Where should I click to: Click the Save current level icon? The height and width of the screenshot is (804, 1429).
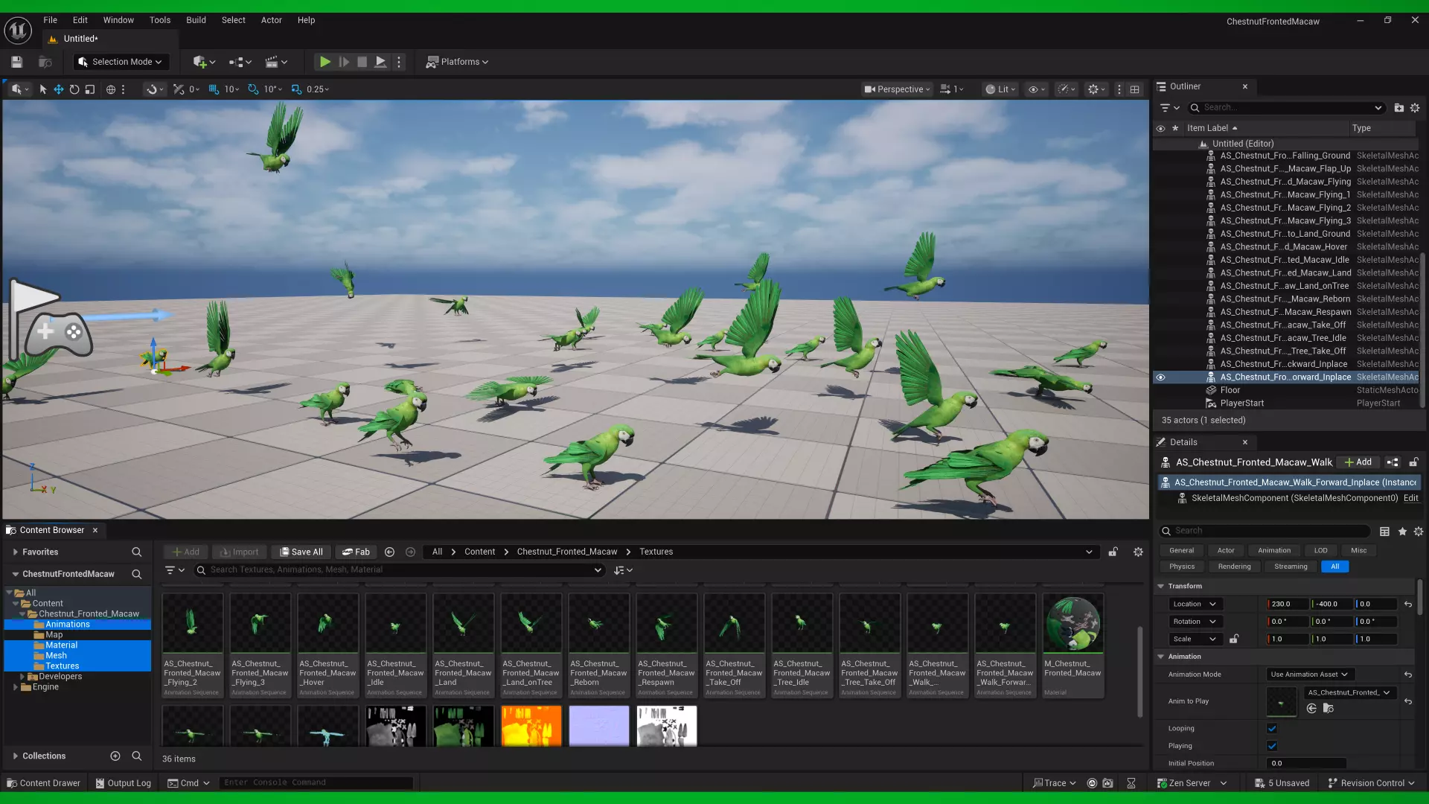coord(16,62)
